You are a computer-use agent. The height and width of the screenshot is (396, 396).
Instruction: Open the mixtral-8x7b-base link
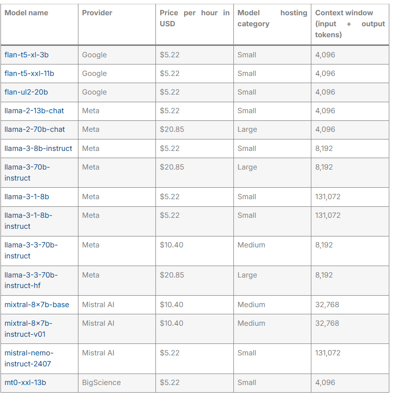pyautogui.click(x=37, y=305)
